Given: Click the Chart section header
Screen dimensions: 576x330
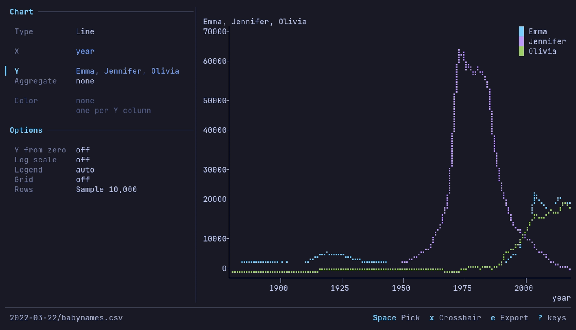Looking at the screenshot, I should (x=21, y=12).
